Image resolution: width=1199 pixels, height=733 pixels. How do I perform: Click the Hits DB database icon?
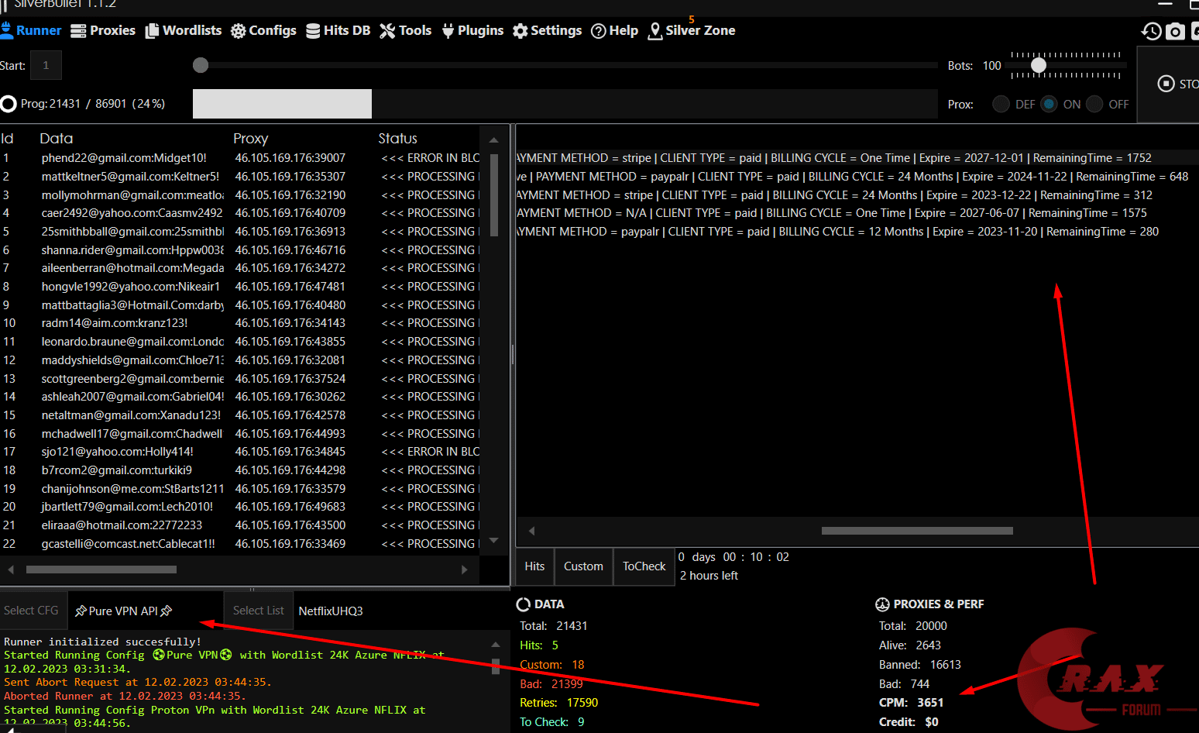313,31
